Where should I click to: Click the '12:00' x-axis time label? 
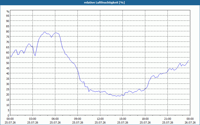tap(100, 119)
